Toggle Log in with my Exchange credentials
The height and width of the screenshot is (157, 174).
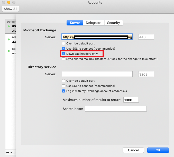(x=63, y=91)
